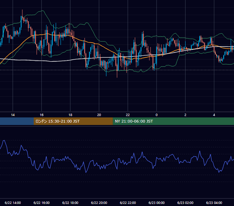This screenshot has height=206, width=234.
Task: Click the 6/22 14:00 date label
Action: click(13, 203)
